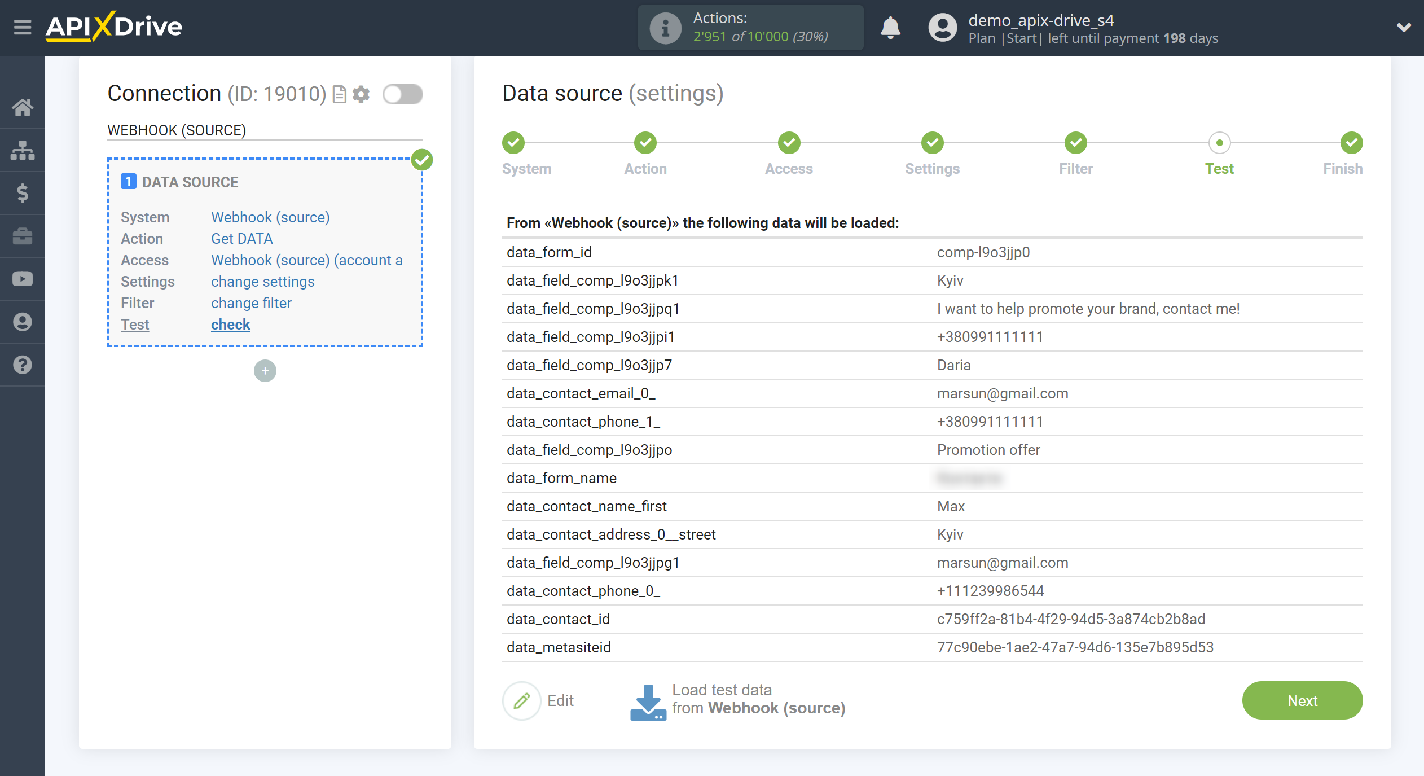This screenshot has height=776, width=1424.
Task: Click the connection notes document icon
Action: tap(339, 94)
